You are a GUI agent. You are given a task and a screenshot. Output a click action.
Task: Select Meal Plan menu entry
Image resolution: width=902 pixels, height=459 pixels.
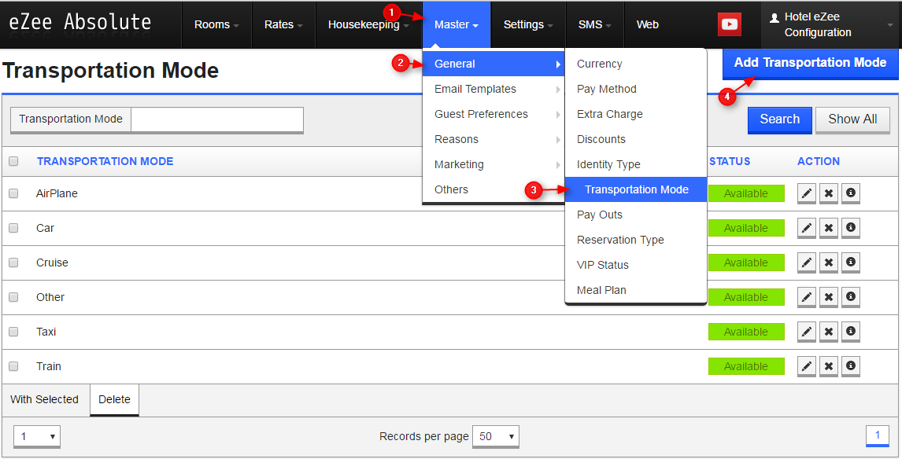(636, 290)
